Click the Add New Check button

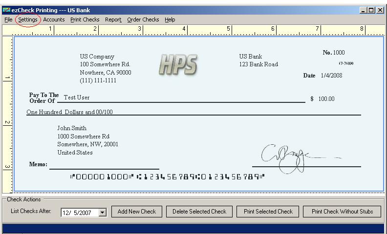136,212
